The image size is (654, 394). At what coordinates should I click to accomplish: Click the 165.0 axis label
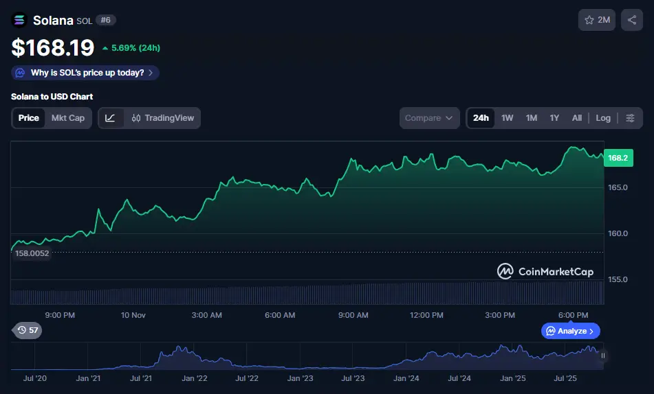tap(618, 187)
